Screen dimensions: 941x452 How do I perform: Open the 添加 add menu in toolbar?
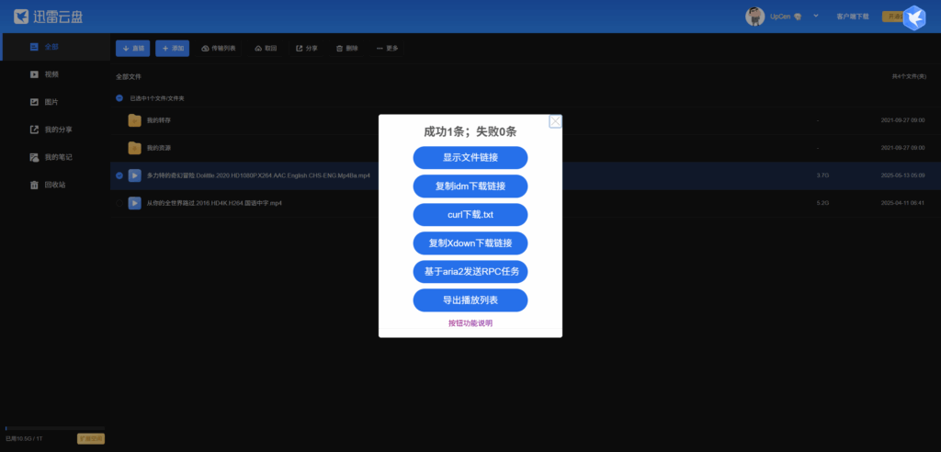pyautogui.click(x=172, y=48)
